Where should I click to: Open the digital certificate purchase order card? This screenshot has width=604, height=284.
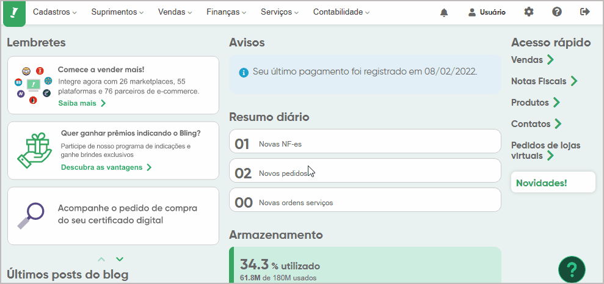(113, 216)
